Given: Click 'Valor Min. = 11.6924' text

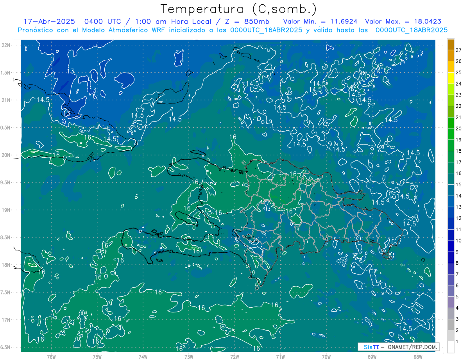Looking at the screenshot, I should tap(320, 21).
